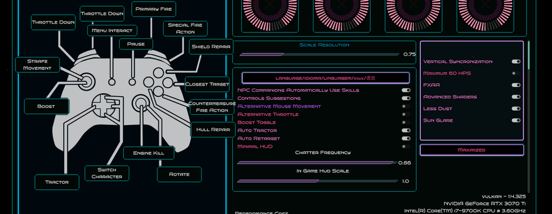Enable the Maximum 60 HPS switch
Image resolution: width=552 pixels, height=214 pixels.
[x=516, y=73]
